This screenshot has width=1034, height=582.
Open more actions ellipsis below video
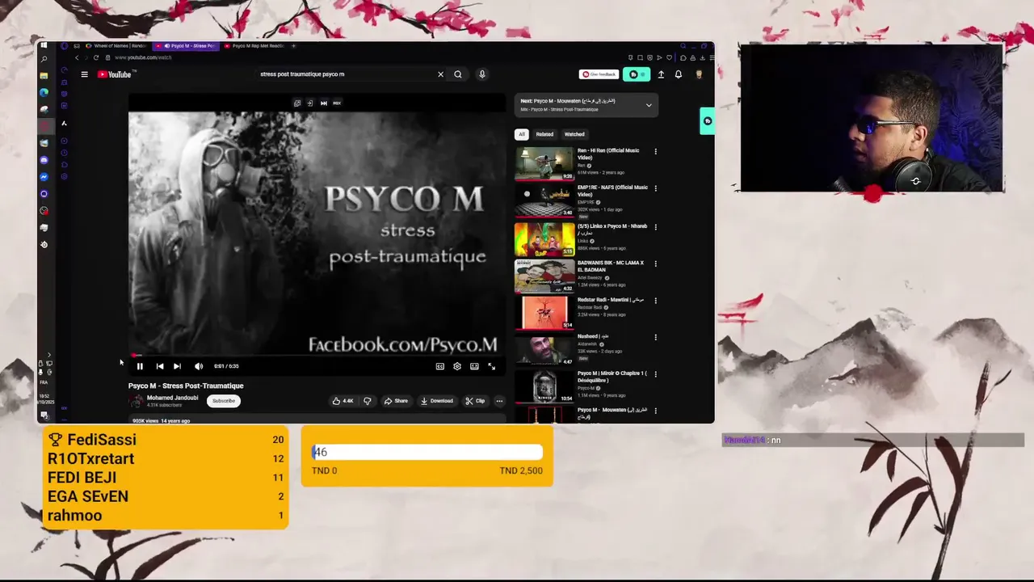point(499,401)
